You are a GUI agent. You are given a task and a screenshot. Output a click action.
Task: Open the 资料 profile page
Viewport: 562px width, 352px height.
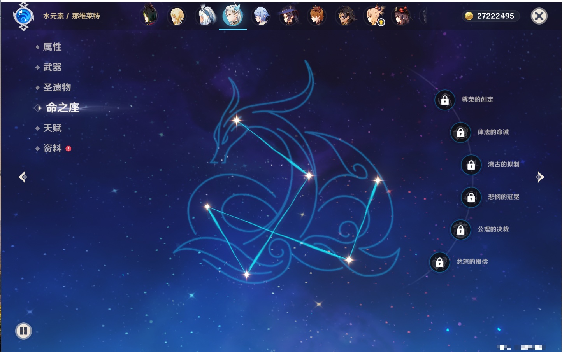click(x=52, y=148)
